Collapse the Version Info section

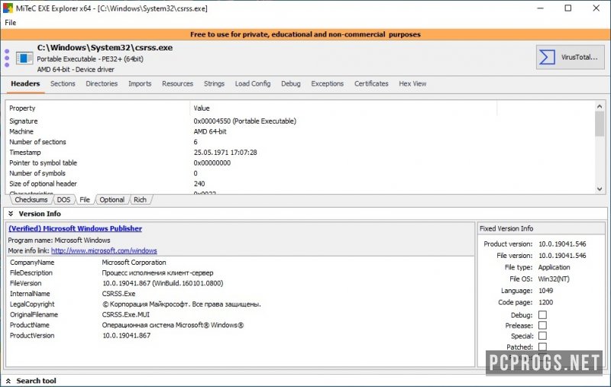[9, 214]
